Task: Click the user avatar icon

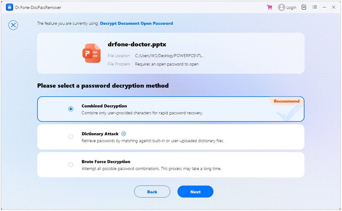Action: click(281, 7)
